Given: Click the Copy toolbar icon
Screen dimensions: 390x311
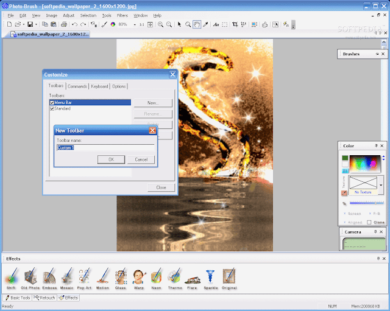Looking at the screenshot, I should point(44,24).
